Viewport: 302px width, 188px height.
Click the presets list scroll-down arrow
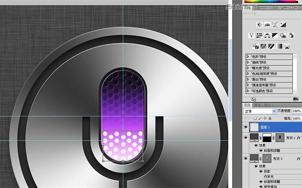coord(295,92)
